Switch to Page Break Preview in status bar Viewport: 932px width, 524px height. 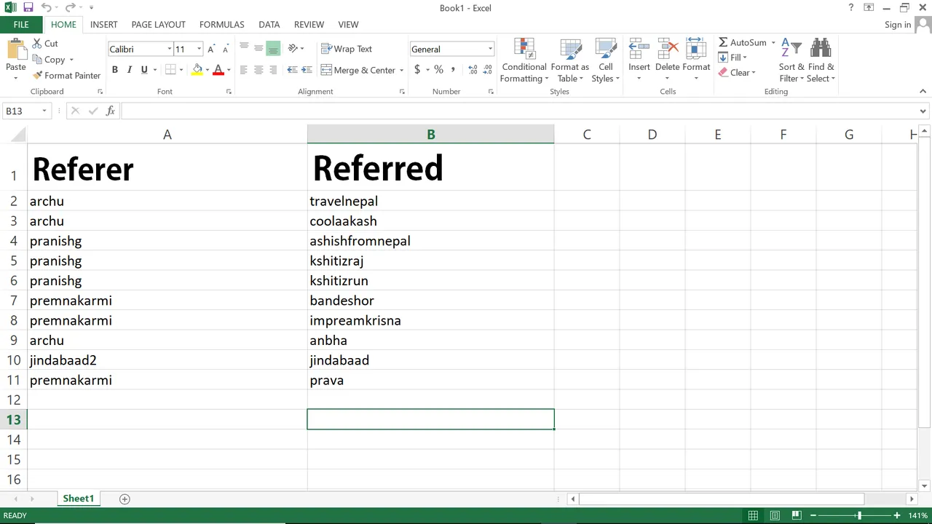(x=797, y=515)
